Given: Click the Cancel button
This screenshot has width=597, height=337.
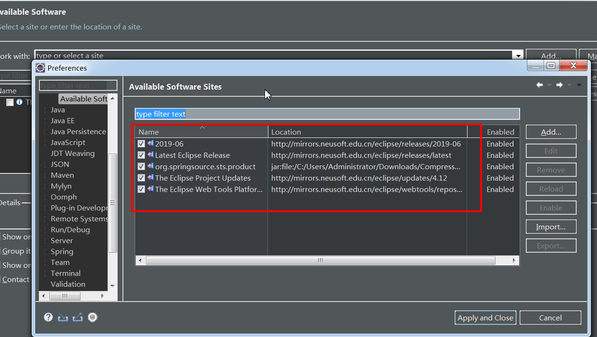Looking at the screenshot, I should (550, 318).
